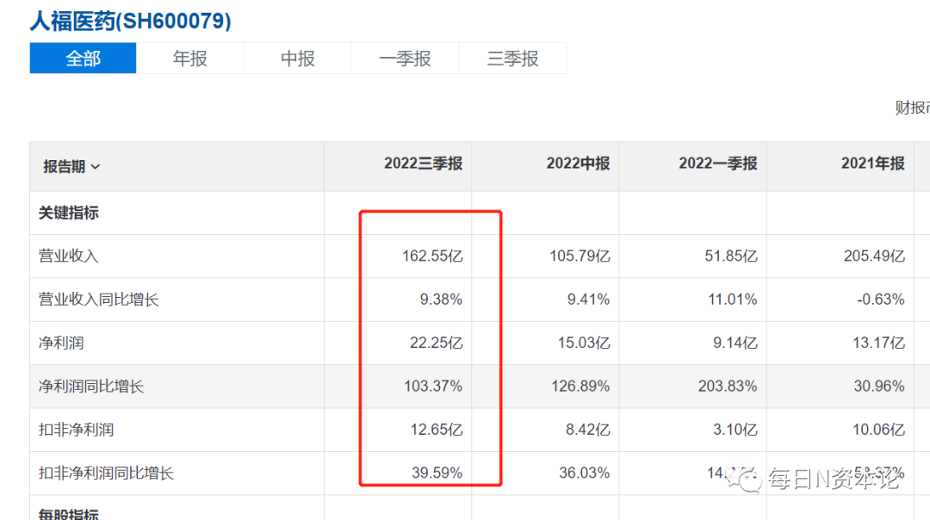
Task: Switch to the 年报 tab
Action: 189,58
